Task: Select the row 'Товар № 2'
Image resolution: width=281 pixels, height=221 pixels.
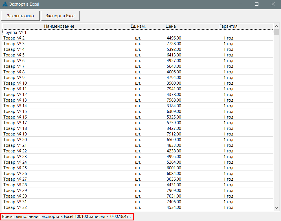Action: (14, 38)
